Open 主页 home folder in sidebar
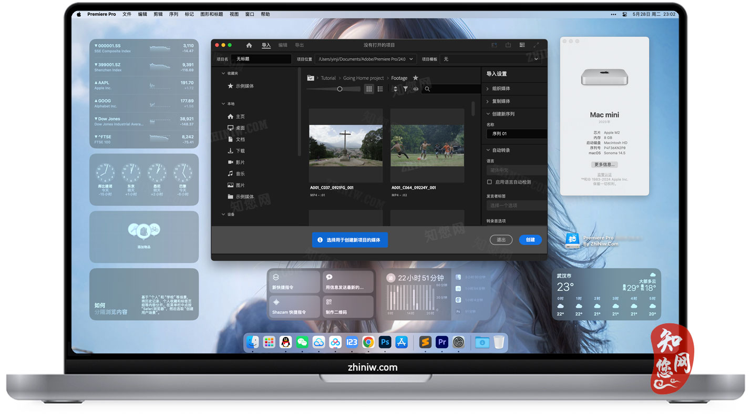 [236, 117]
